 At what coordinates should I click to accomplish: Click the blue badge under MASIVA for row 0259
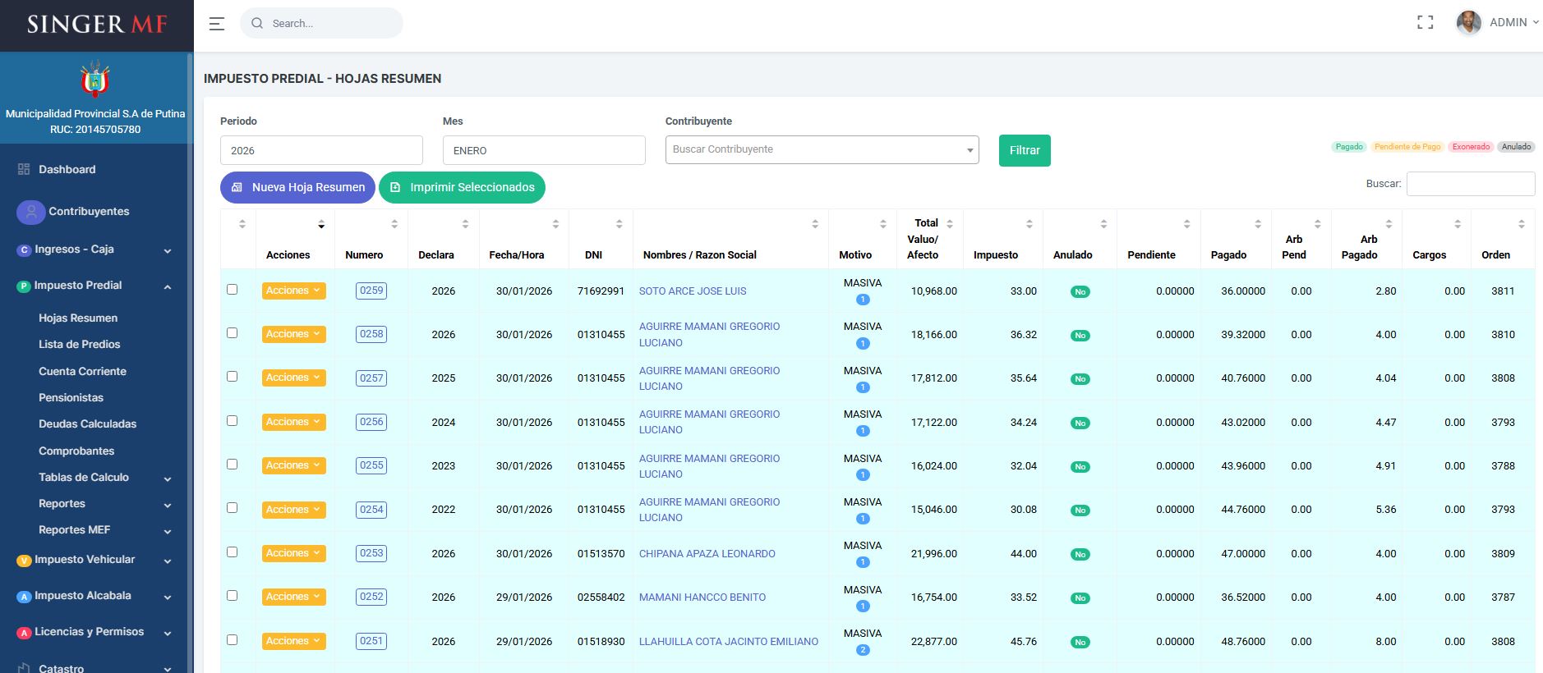pos(863,300)
